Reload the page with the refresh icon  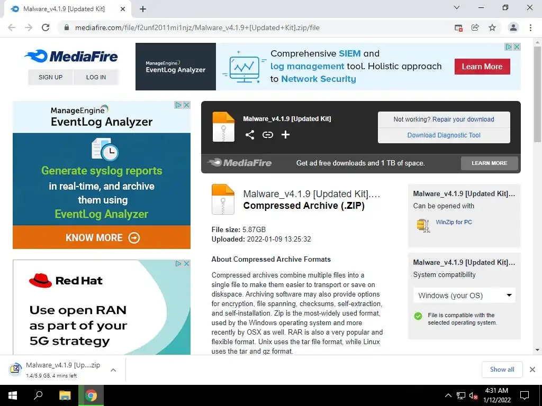[x=46, y=27]
